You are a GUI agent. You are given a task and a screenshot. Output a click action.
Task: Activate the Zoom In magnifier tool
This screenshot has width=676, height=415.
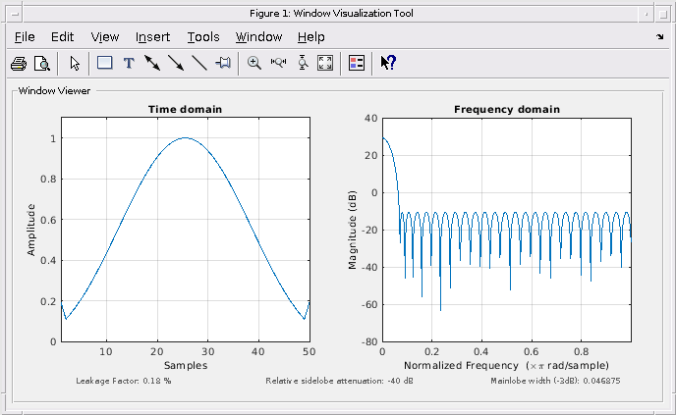[254, 64]
